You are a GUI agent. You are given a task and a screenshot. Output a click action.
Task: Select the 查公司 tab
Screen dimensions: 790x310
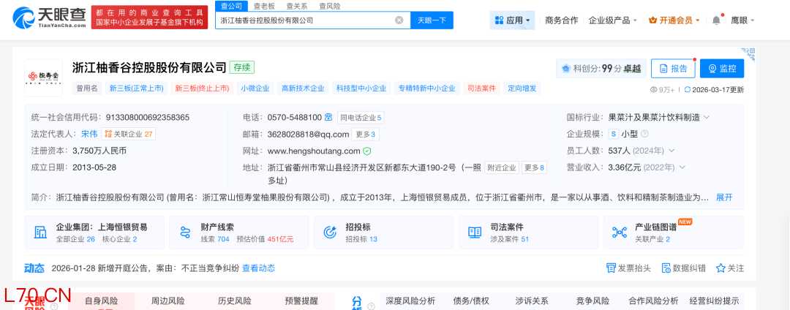(x=232, y=6)
